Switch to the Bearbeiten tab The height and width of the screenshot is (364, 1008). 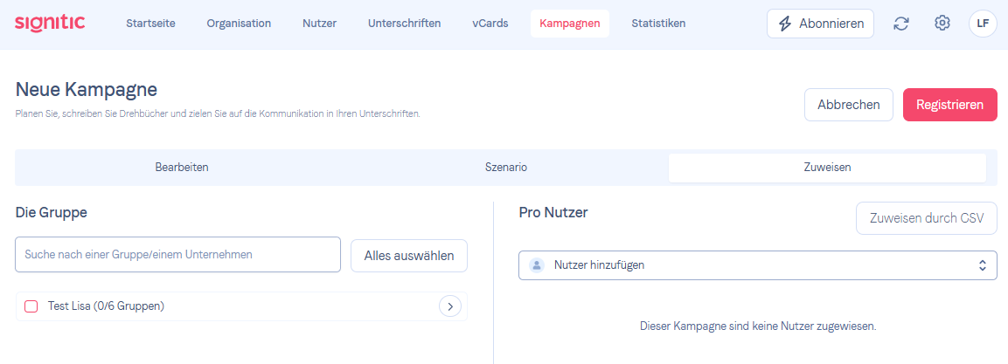pyautogui.click(x=181, y=168)
